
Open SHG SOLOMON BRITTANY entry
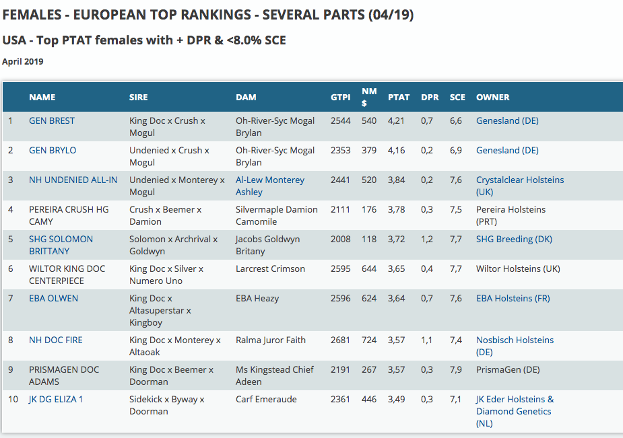61,245
